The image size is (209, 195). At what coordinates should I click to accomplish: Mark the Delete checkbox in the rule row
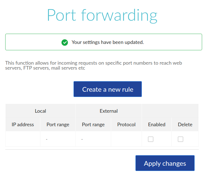tap(181, 139)
